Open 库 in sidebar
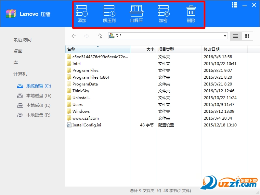 pyautogui.click(x=16, y=62)
